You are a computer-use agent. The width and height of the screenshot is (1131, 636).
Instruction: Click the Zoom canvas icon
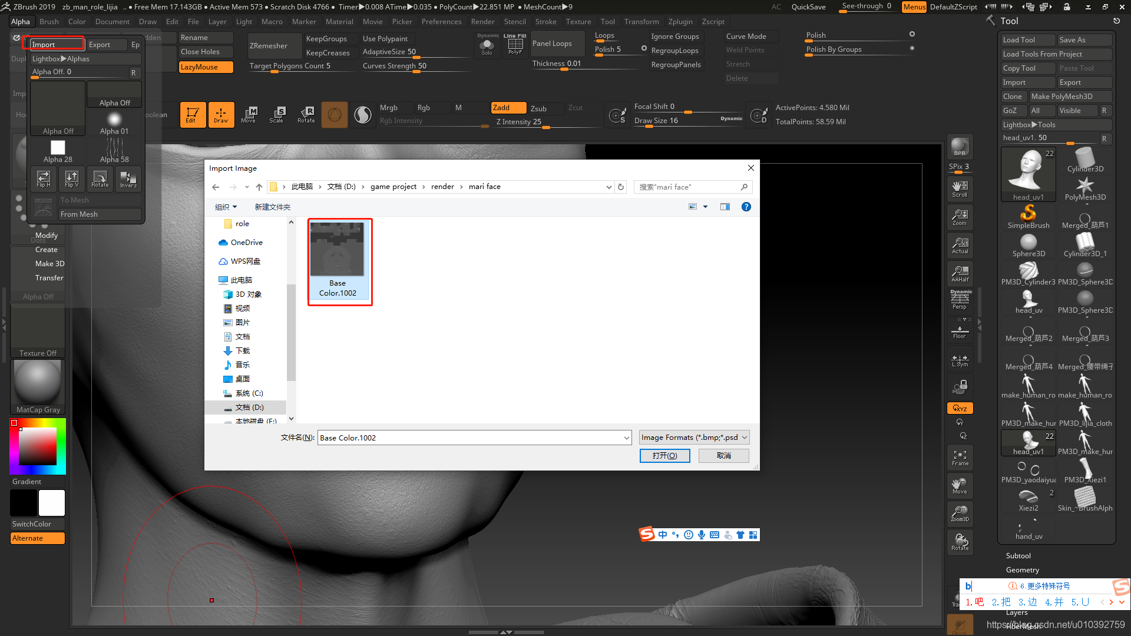pyautogui.click(x=960, y=217)
